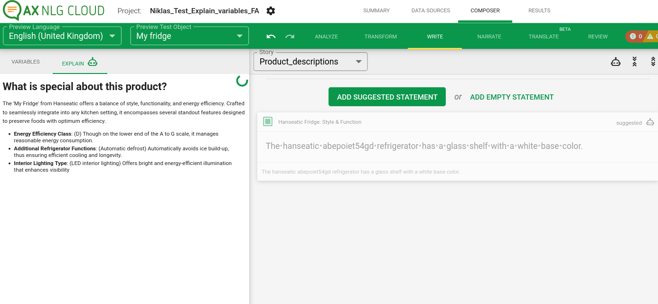Click the statement title Hanseatic Fridge: Style & Function
658x304 pixels.
320,122
